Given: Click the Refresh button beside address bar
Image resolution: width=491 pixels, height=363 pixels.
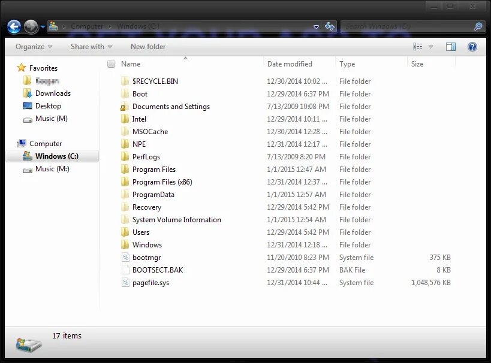Looking at the screenshot, I should (x=329, y=26).
